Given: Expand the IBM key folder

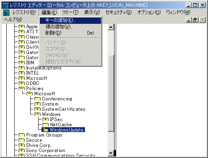Looking at the screenshot, I should 21,63.
